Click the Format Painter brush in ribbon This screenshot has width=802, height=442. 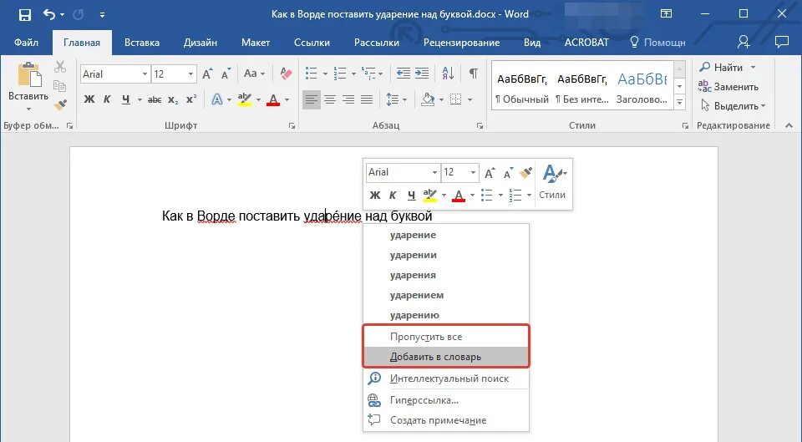(x=60, y=105)
